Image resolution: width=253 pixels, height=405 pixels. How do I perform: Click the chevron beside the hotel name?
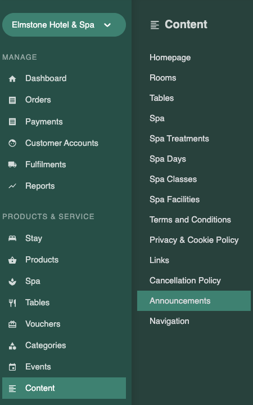click(107, 25)
